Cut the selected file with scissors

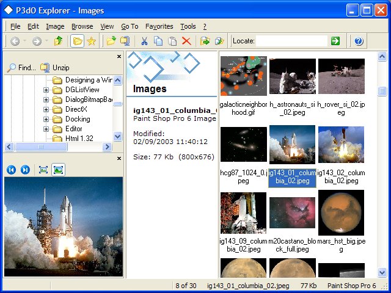tap(144, 41)
